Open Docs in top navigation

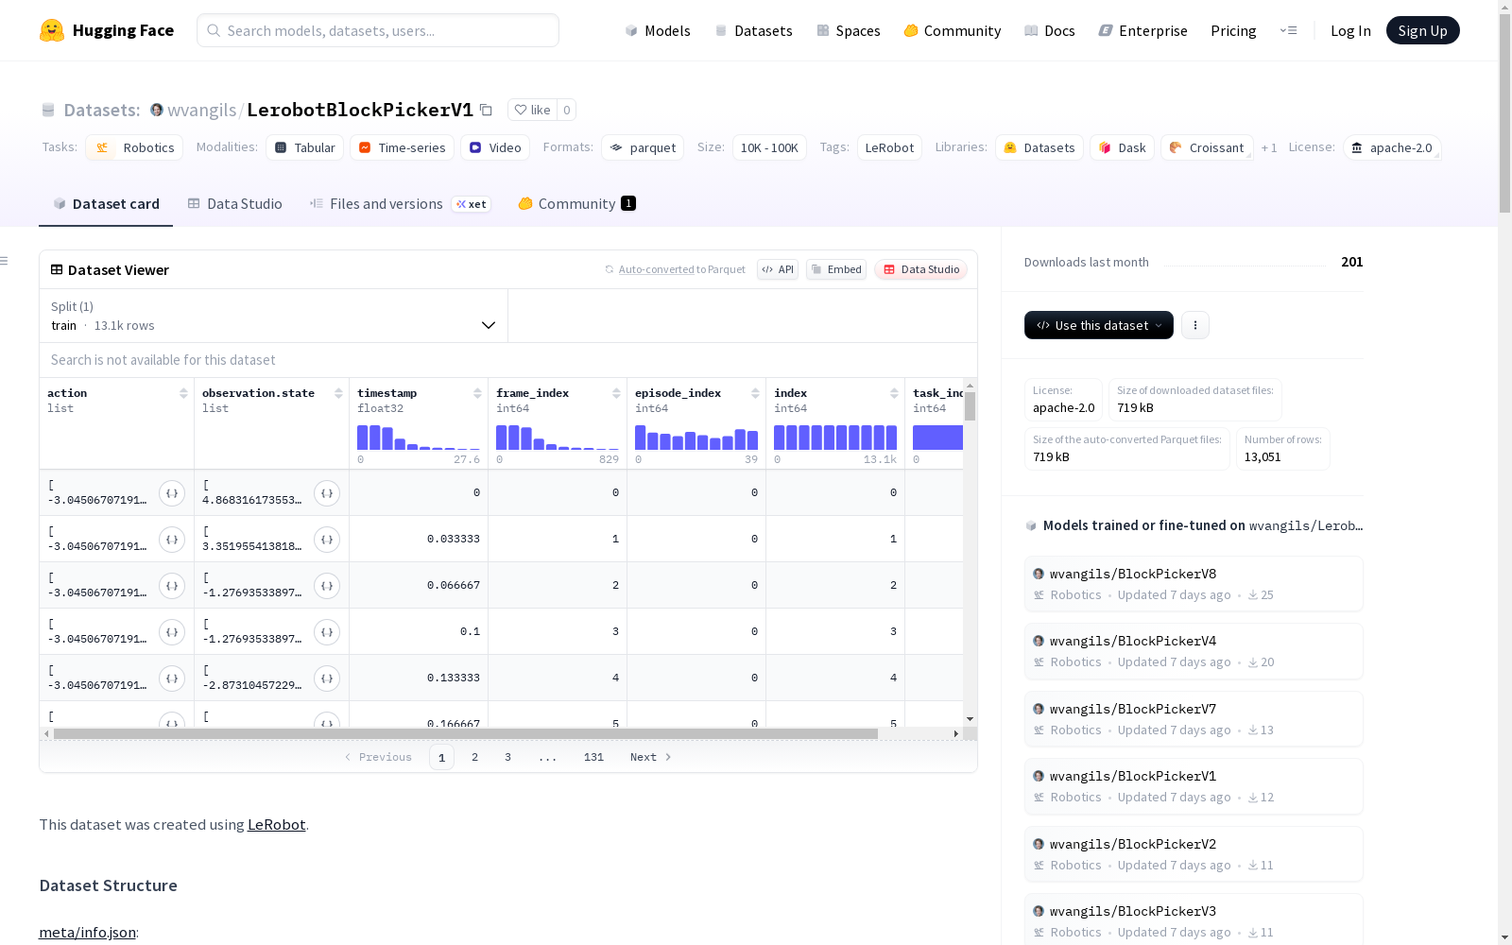1050,30
